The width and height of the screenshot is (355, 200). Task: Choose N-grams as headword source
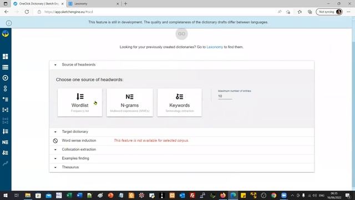pyautogui.click(x=130, y=102)
